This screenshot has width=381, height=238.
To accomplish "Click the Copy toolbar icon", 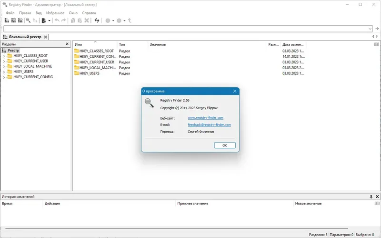I will [x=73, y=21].
